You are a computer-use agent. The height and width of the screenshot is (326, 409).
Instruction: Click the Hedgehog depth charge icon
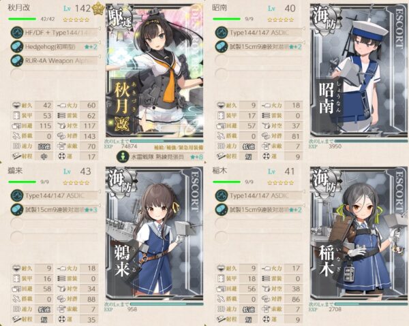(x=17, y=46)
